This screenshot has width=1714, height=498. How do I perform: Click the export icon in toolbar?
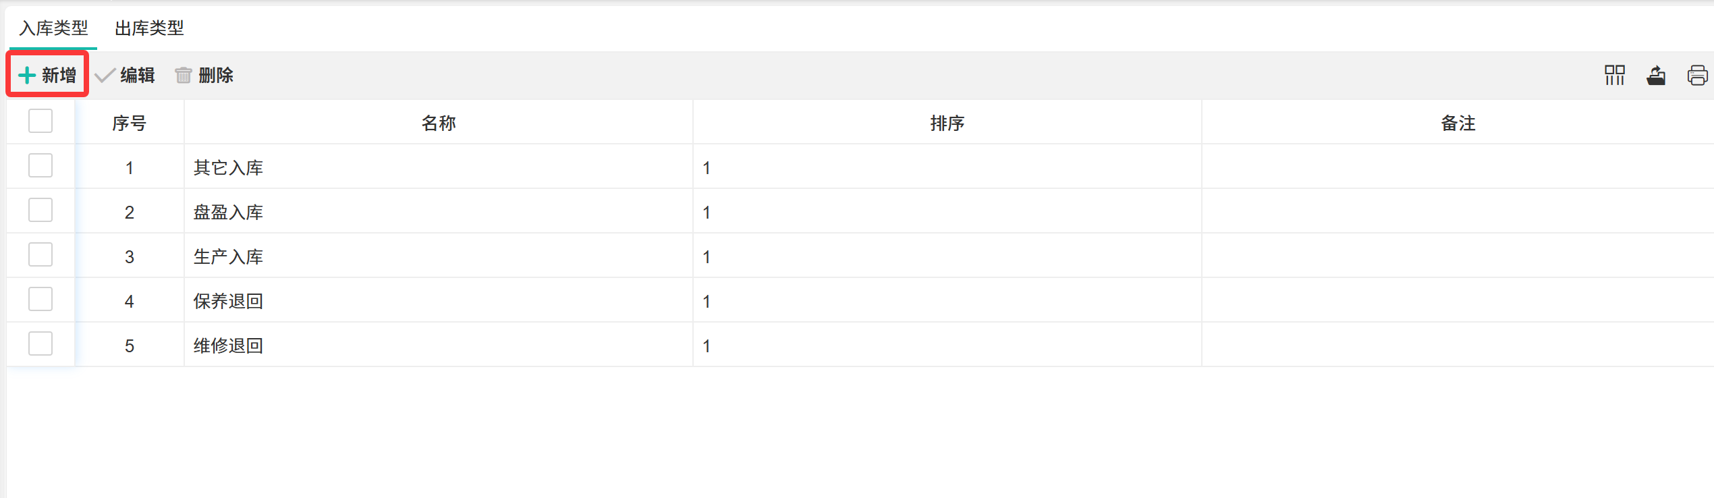pos(1656,75)
